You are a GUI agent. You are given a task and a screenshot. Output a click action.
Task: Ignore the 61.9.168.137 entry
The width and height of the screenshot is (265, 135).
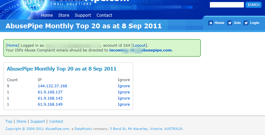[124, 92]
